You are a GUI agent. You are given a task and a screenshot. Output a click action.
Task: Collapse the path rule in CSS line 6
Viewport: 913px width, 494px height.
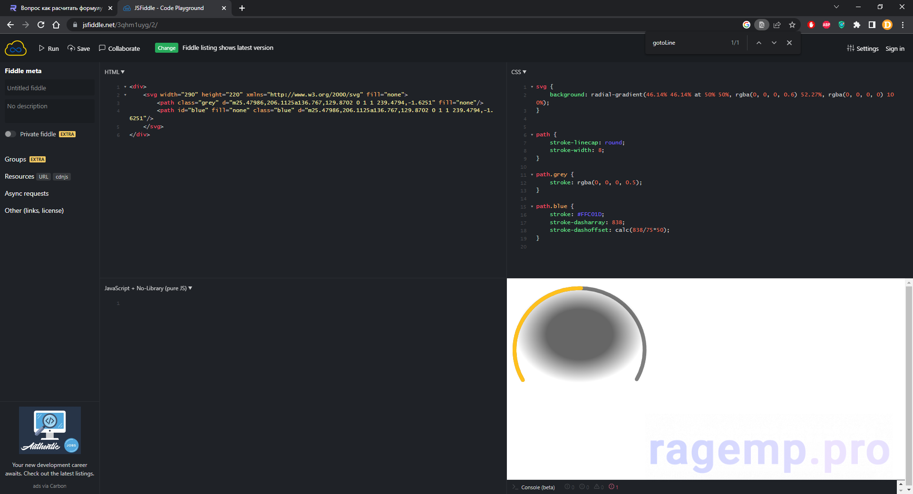pyautogui.click(x=532, y=135)
